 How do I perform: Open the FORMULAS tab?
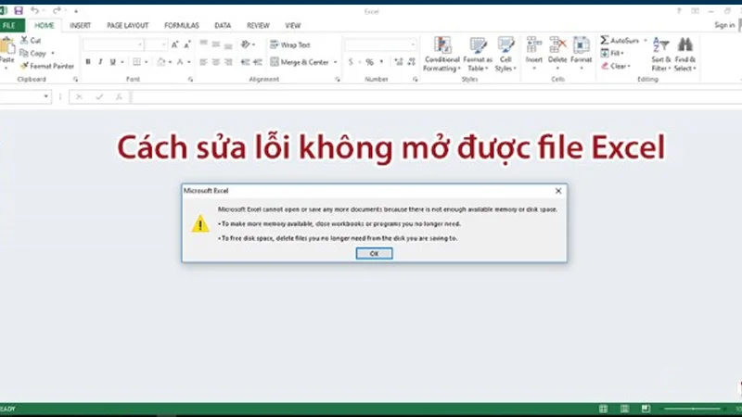point(181,26)
